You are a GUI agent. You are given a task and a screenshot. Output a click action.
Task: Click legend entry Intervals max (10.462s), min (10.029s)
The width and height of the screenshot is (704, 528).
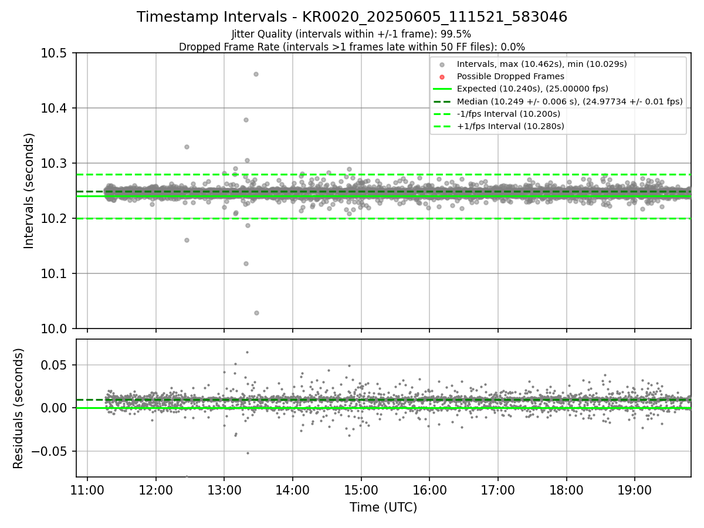(x=542, y=65)
